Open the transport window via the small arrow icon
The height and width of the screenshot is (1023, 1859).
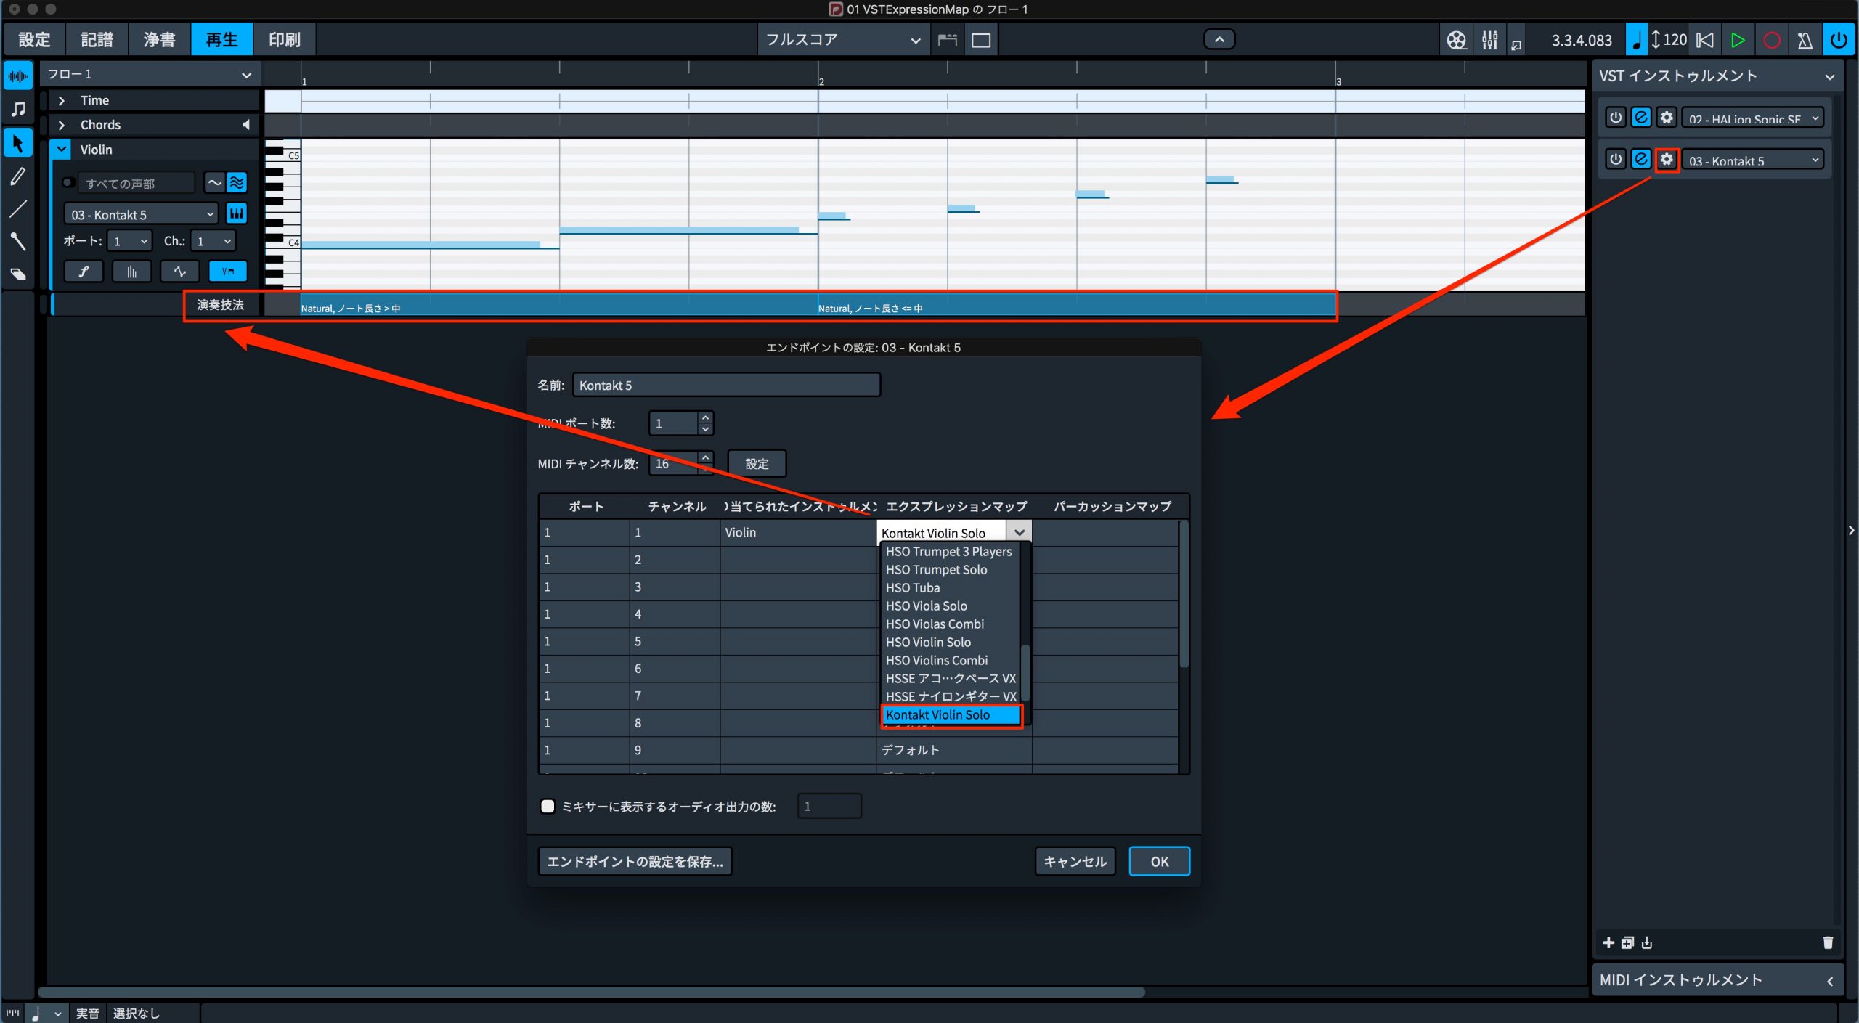[x=1516, y=45]
